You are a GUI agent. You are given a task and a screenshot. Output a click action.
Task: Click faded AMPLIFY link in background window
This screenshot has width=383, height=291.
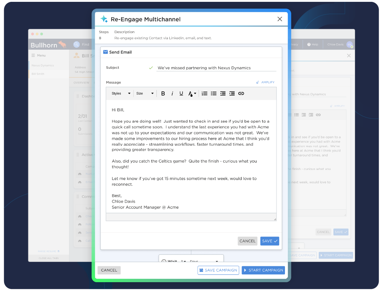[x=337, y=106]
